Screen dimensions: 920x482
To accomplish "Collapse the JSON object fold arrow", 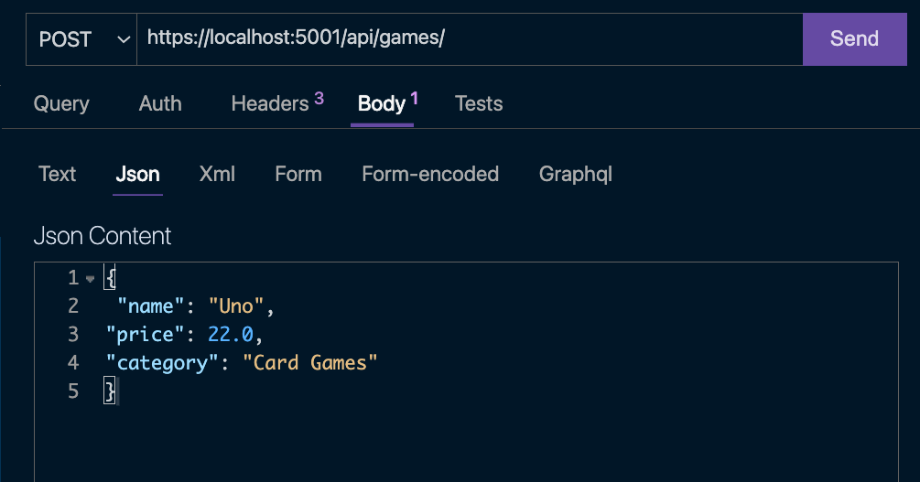I will 90,279.
